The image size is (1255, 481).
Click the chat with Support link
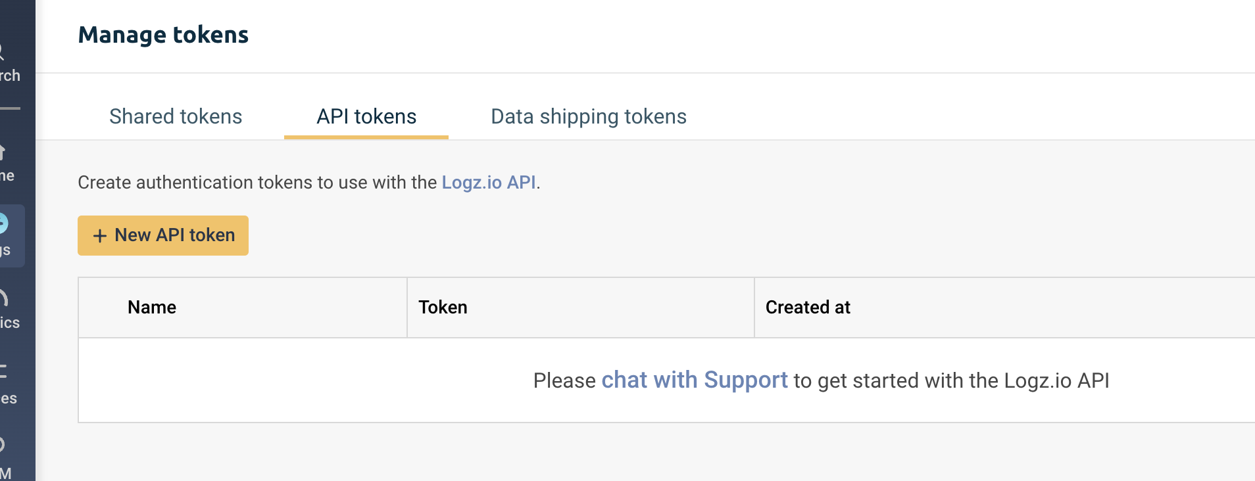click(694, 380)
